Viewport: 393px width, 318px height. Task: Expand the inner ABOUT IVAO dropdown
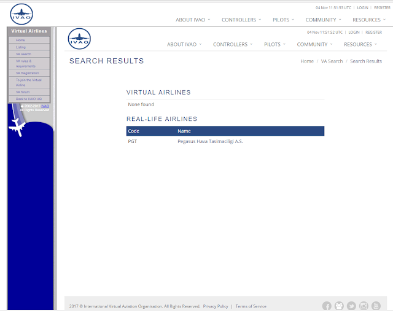point(184,44)
